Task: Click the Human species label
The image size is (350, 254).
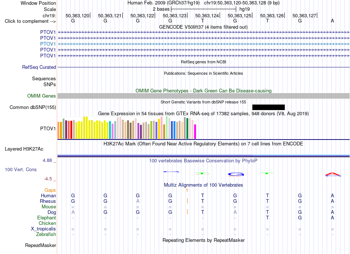Action: tap(48, 196)
